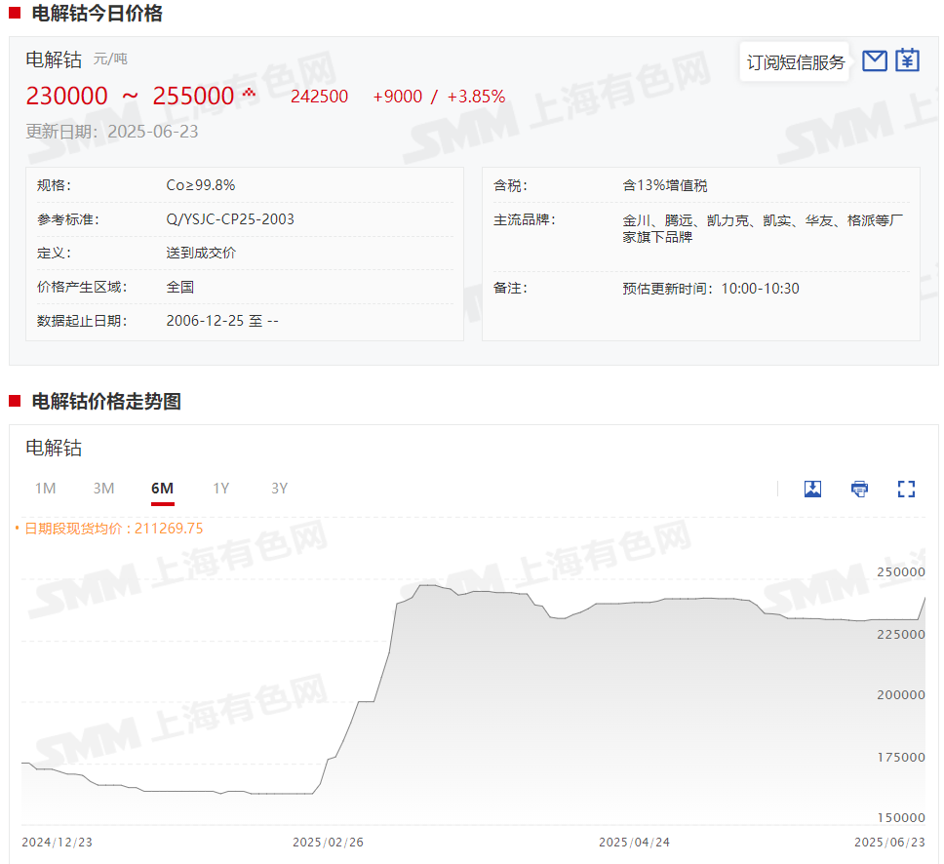The width and height of the screenshot is (944, 864).
Task: Click the chart x-axis label 2025/02/26
Action: (x=328, y=843)
